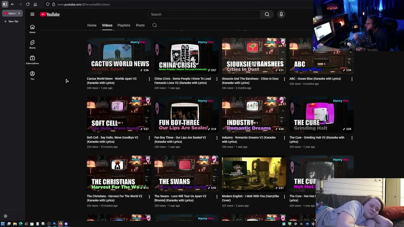Open a New Tab in vertical tabs
The height and width of the screenshot is (227, 404).
pos(11,21)
